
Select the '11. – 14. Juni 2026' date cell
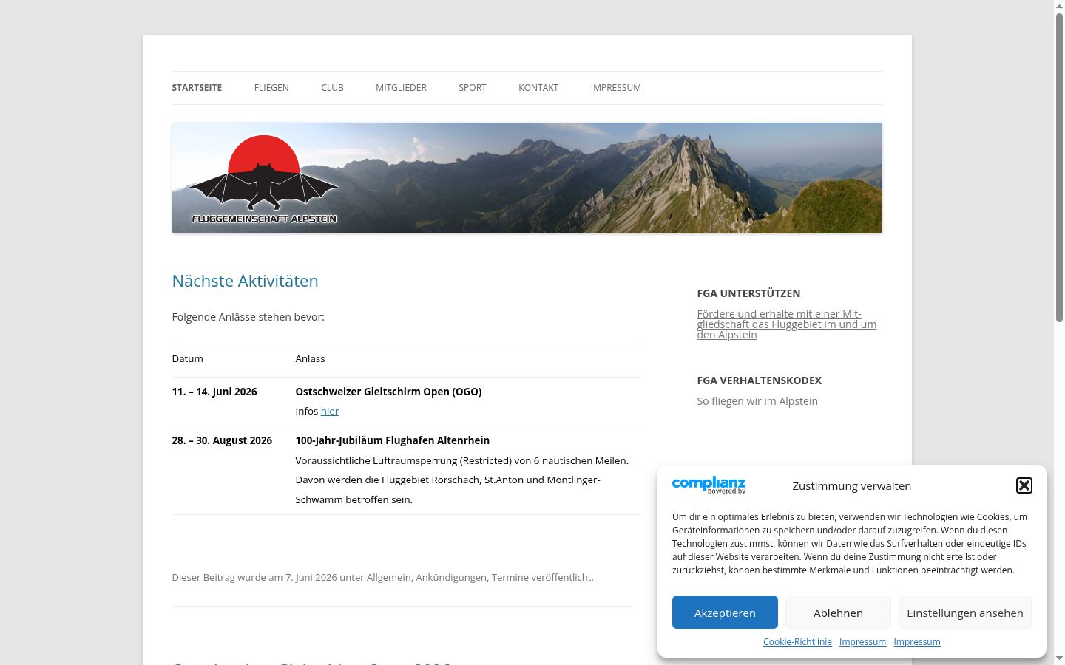214,392
